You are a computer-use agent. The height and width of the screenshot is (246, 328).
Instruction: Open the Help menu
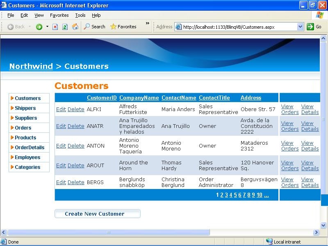coord(96,15)
